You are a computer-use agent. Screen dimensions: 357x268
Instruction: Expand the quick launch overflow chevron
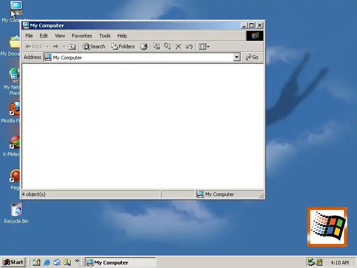77,260
